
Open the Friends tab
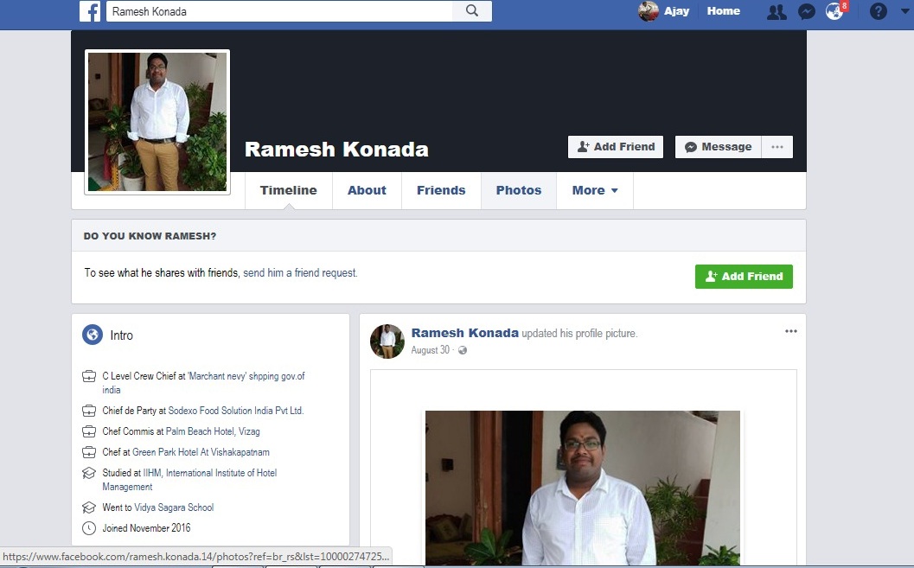(x=441, y=190)
